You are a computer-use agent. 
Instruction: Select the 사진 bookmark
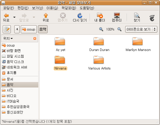point(20,90)
